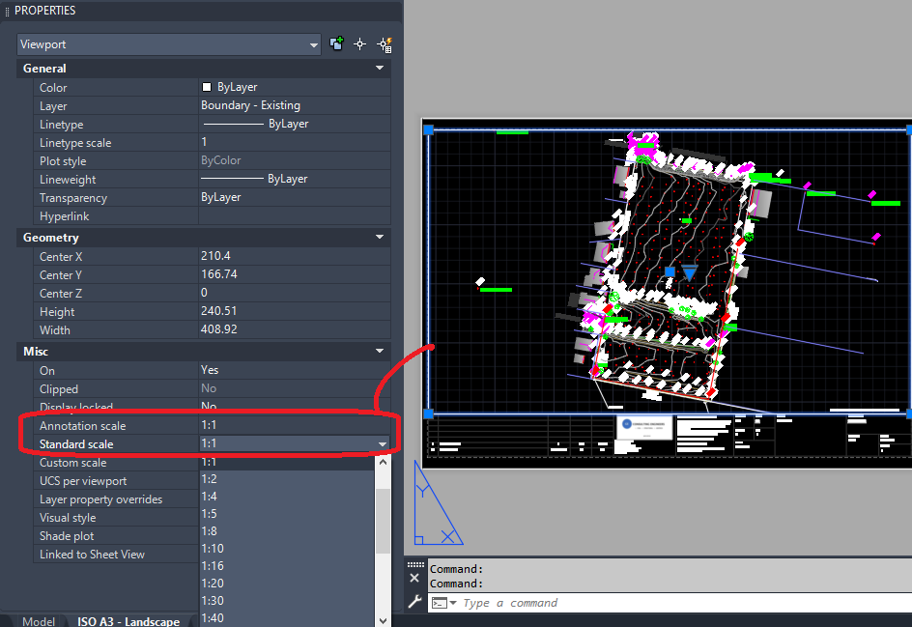Click the Standard scale dropdown arrow

[x=383, y=443]
